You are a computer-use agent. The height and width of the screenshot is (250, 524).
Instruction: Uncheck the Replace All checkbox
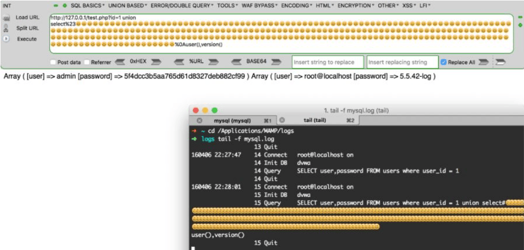[x=443, y=62]
